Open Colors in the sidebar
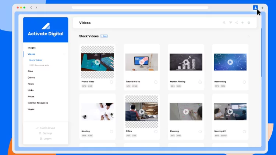 (31, 77)
